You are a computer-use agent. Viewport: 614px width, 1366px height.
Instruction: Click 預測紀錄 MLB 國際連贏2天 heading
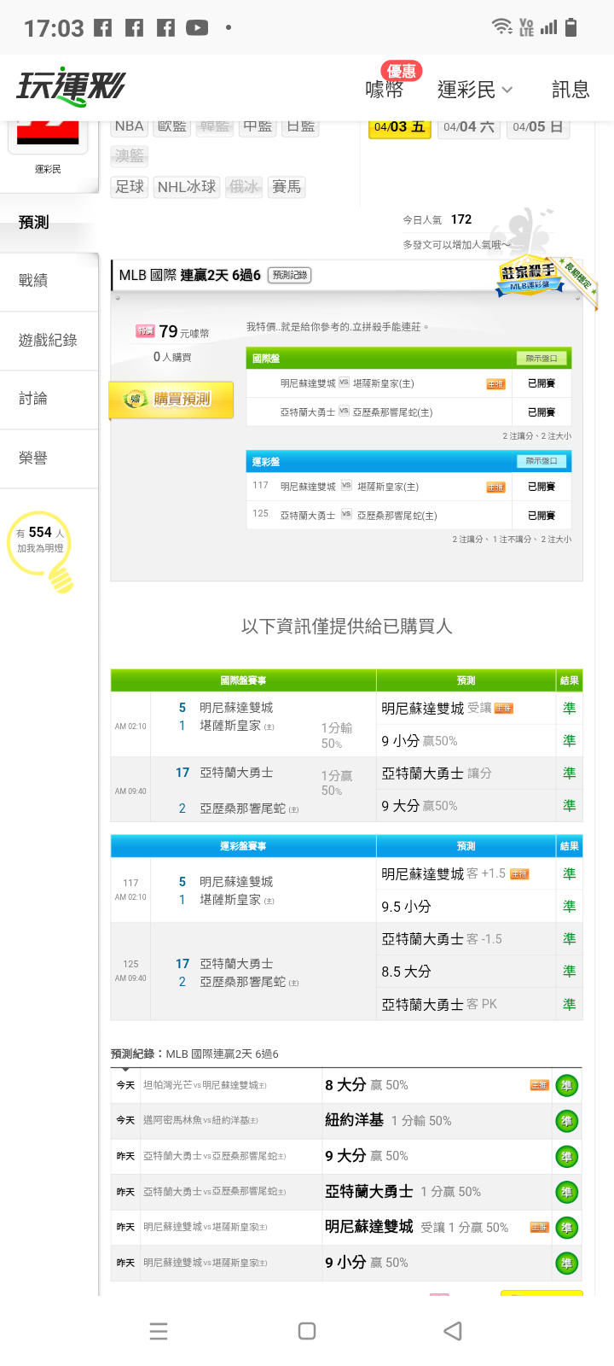click(194, 1054)
